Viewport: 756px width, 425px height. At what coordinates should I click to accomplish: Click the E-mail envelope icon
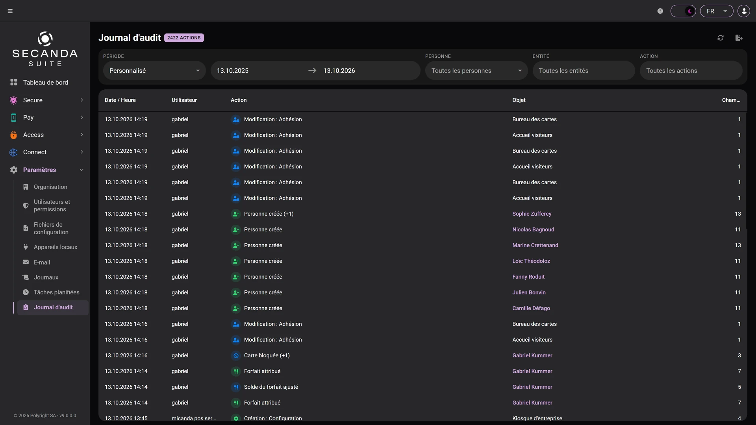(26, 262)
